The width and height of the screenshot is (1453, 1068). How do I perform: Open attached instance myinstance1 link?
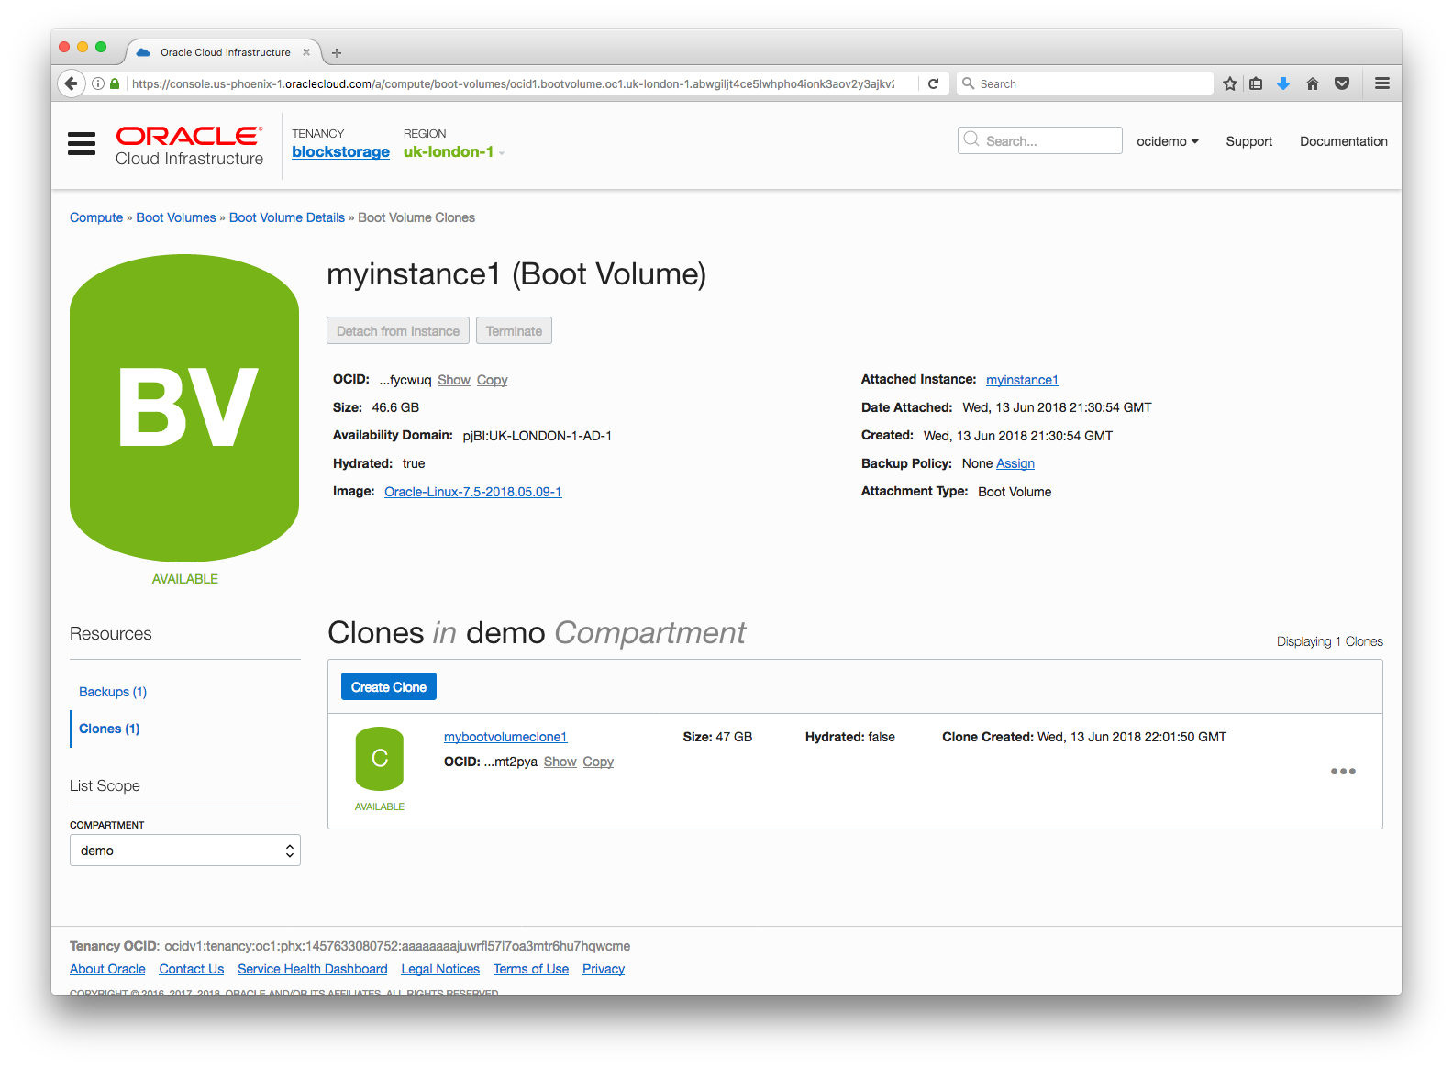tap(1023, 380)
